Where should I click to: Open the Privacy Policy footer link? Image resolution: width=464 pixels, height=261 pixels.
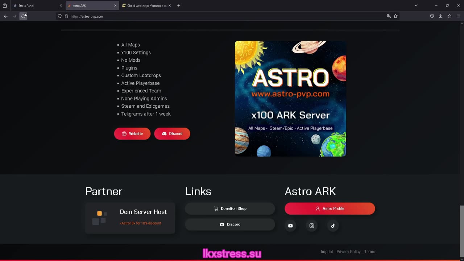click(x=348, y=252)
